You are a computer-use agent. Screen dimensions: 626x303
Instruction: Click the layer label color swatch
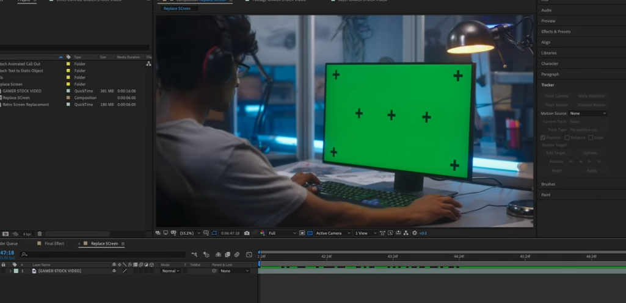coord(16,271)
